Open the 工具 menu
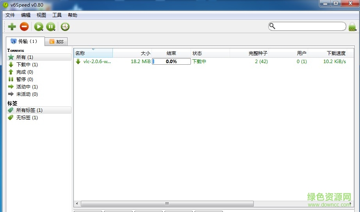 [x=57, y=15]
